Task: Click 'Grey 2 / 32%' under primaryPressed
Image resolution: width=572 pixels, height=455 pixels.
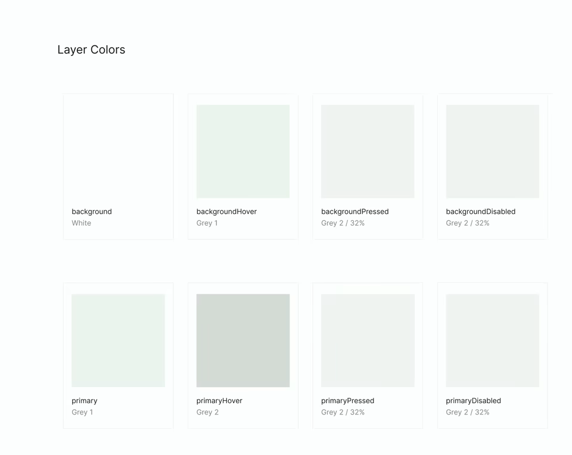Action: (343, 412)
